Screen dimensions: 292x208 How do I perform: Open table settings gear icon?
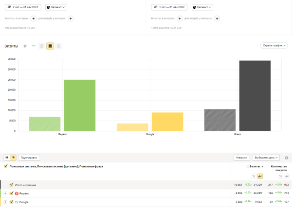pyautogui.click(x=286, y=157)
